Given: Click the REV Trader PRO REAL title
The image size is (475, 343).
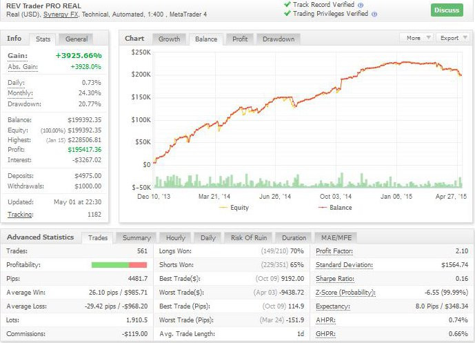Looking at the screenshot, I should pyautogui.click(x=43, y=6).
